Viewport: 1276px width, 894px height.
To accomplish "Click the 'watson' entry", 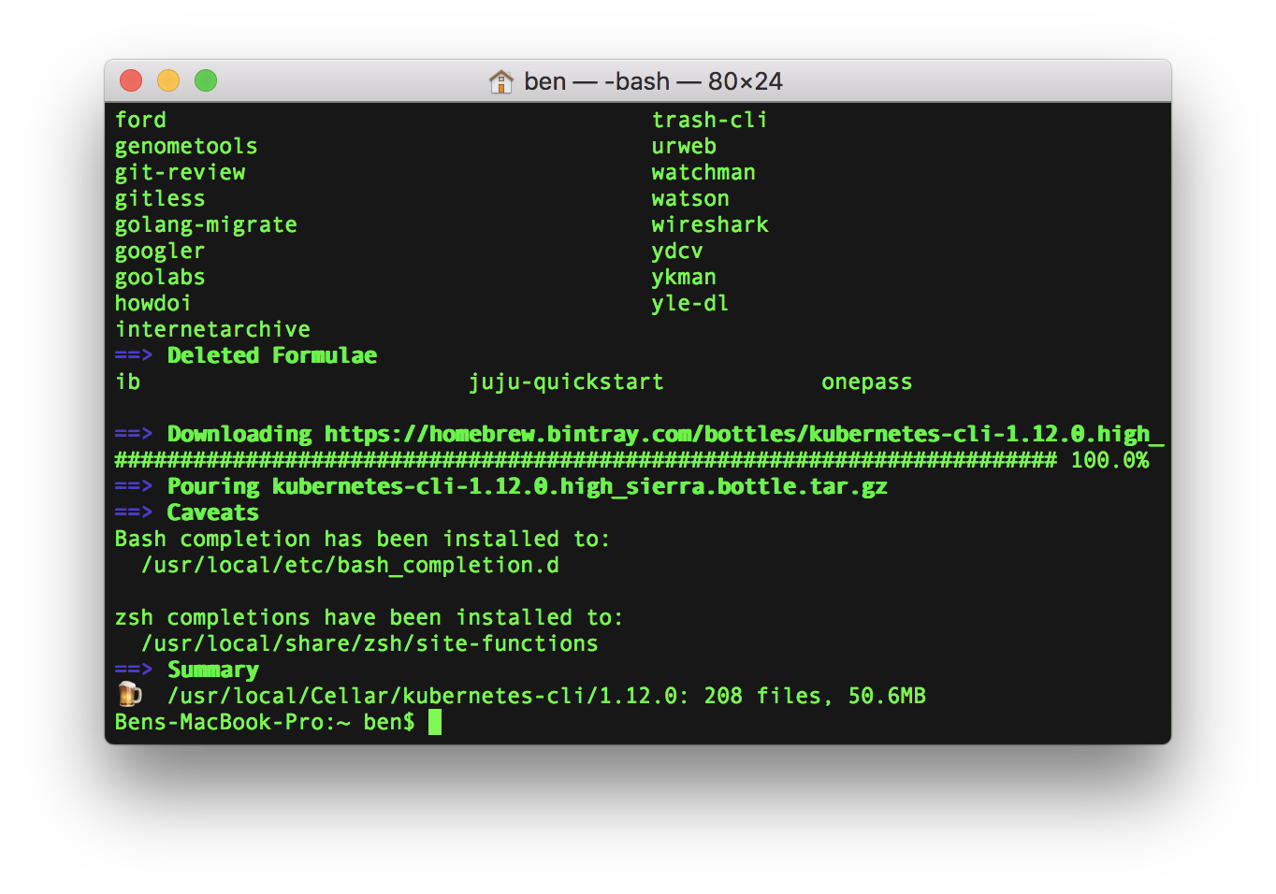I will pyautogui.click(x=690, y=198).
